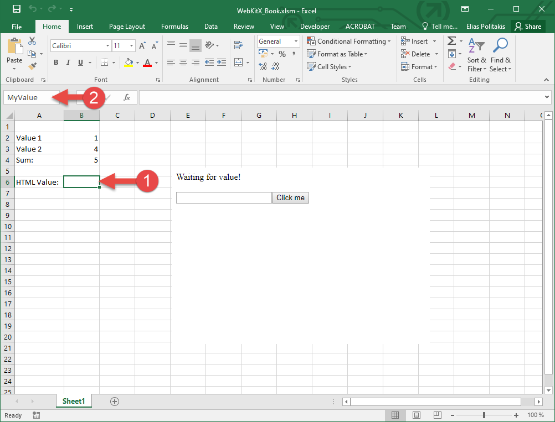Image resolution: width=555 pixels, height=422 pixels.
Task: Increase indent in Alignment group
Action: pyautogui.click(x=222, y=62)
